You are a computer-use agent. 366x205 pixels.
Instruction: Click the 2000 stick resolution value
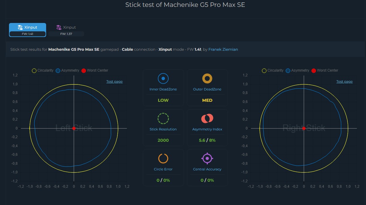pyautogui.click(x=163, y=140)
